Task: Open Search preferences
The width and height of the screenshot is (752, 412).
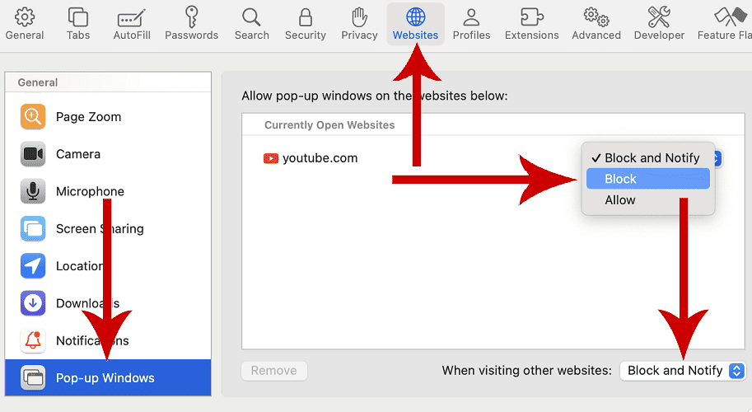Action: 251,23
